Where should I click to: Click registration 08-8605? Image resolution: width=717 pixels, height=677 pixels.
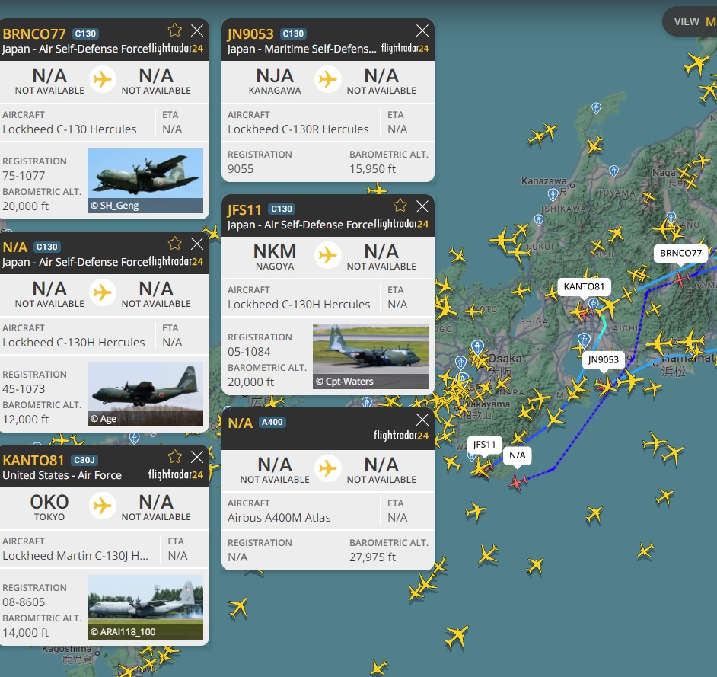tap(24, 602)
